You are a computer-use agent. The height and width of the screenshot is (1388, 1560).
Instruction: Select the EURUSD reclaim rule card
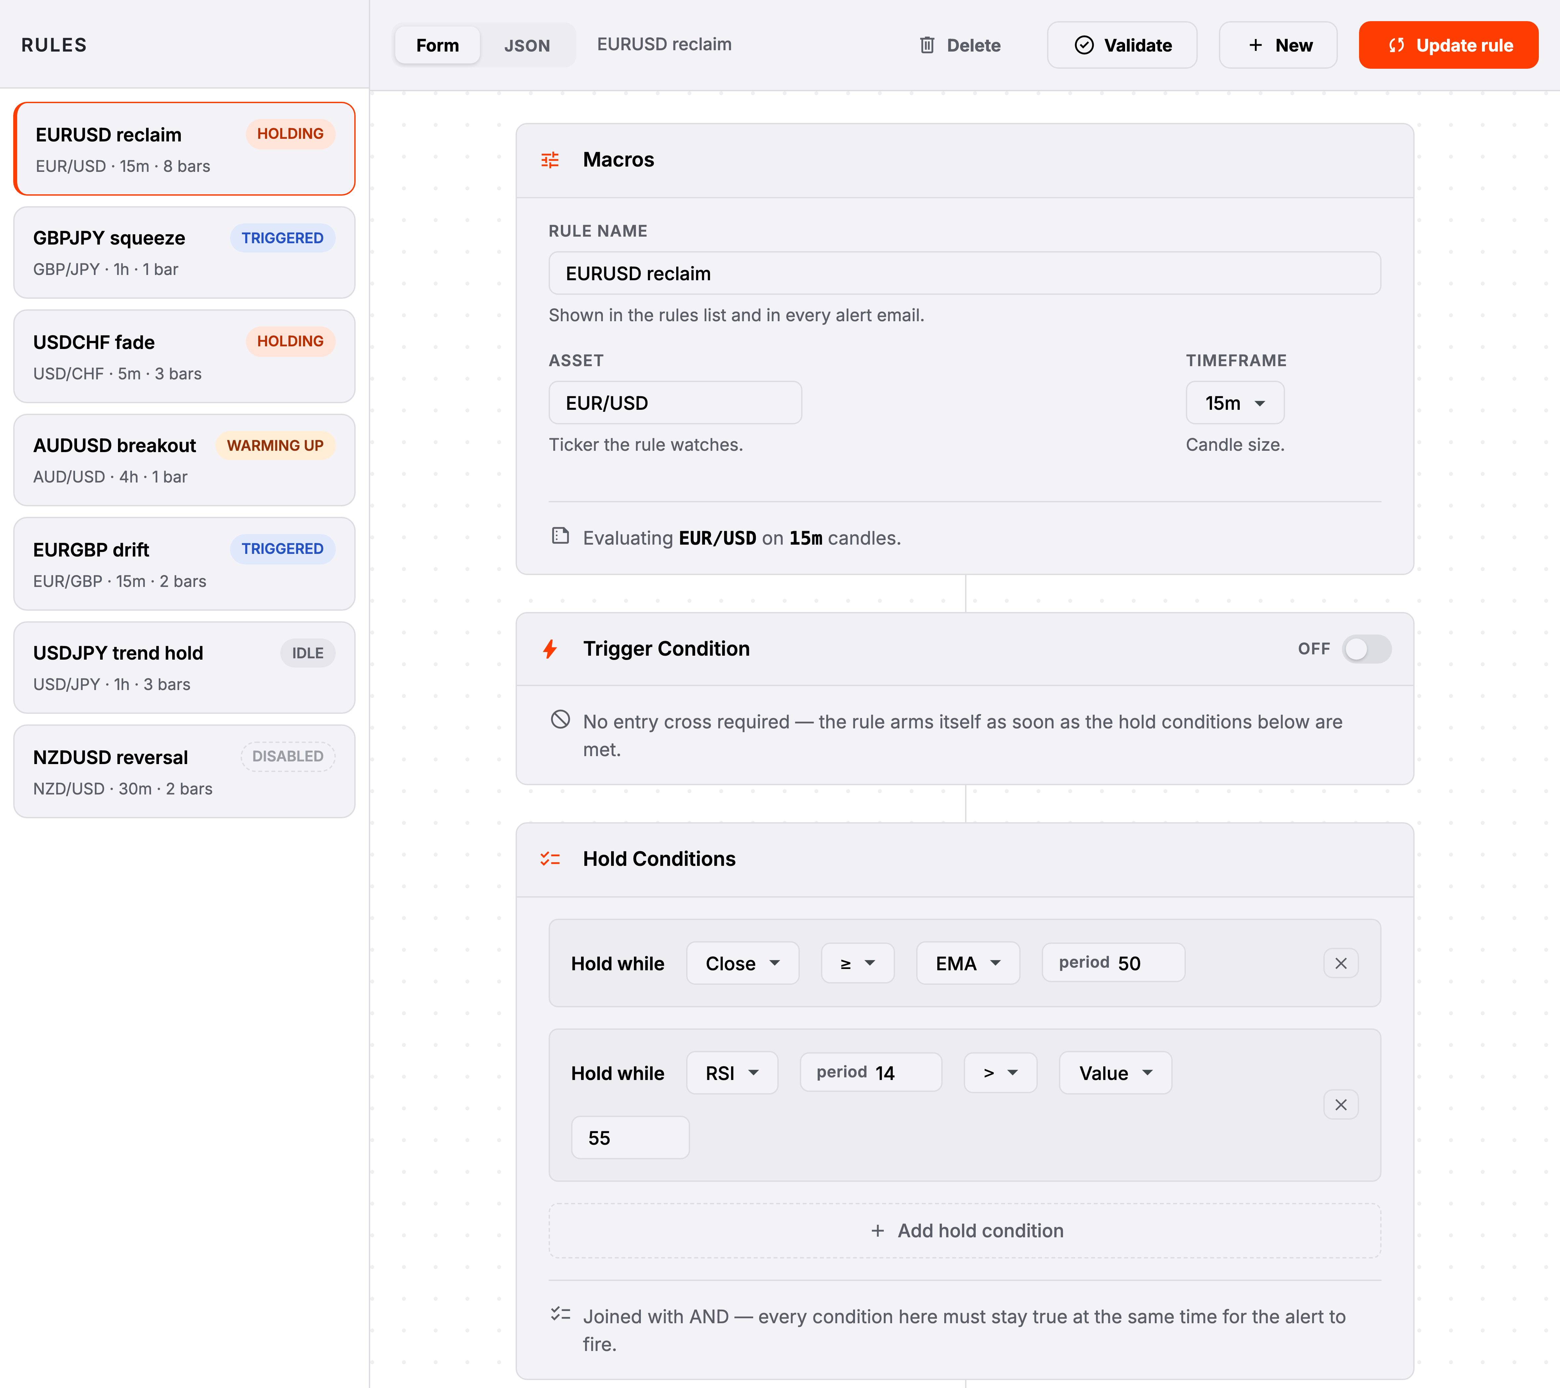coord(185,149)
